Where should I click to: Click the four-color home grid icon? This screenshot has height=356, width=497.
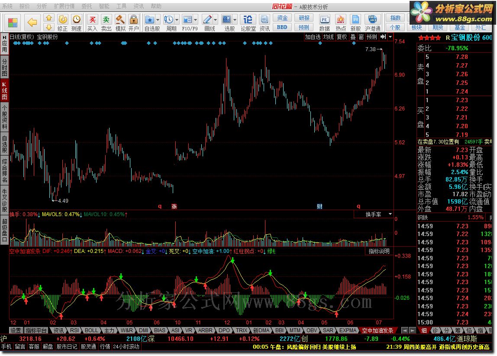13,23
